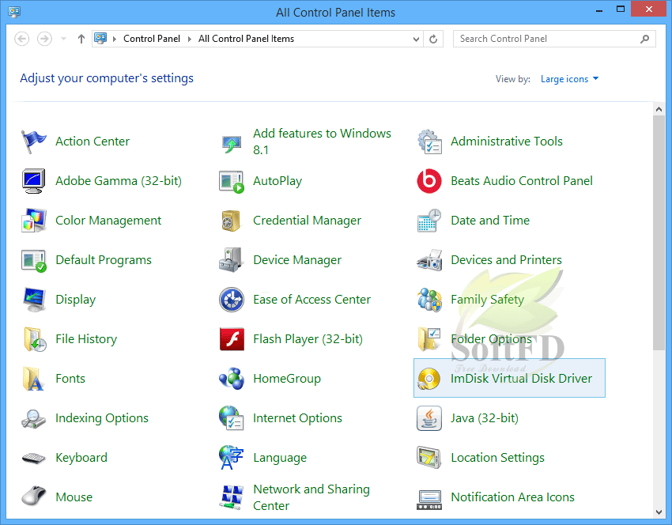Viewport: 672px width, 525px height.
Task: Open the Fonts folder icon
Action: [x=33, y=379]
